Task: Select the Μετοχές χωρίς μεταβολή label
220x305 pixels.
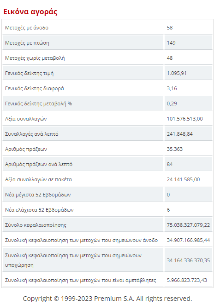Action: (35, 58)
